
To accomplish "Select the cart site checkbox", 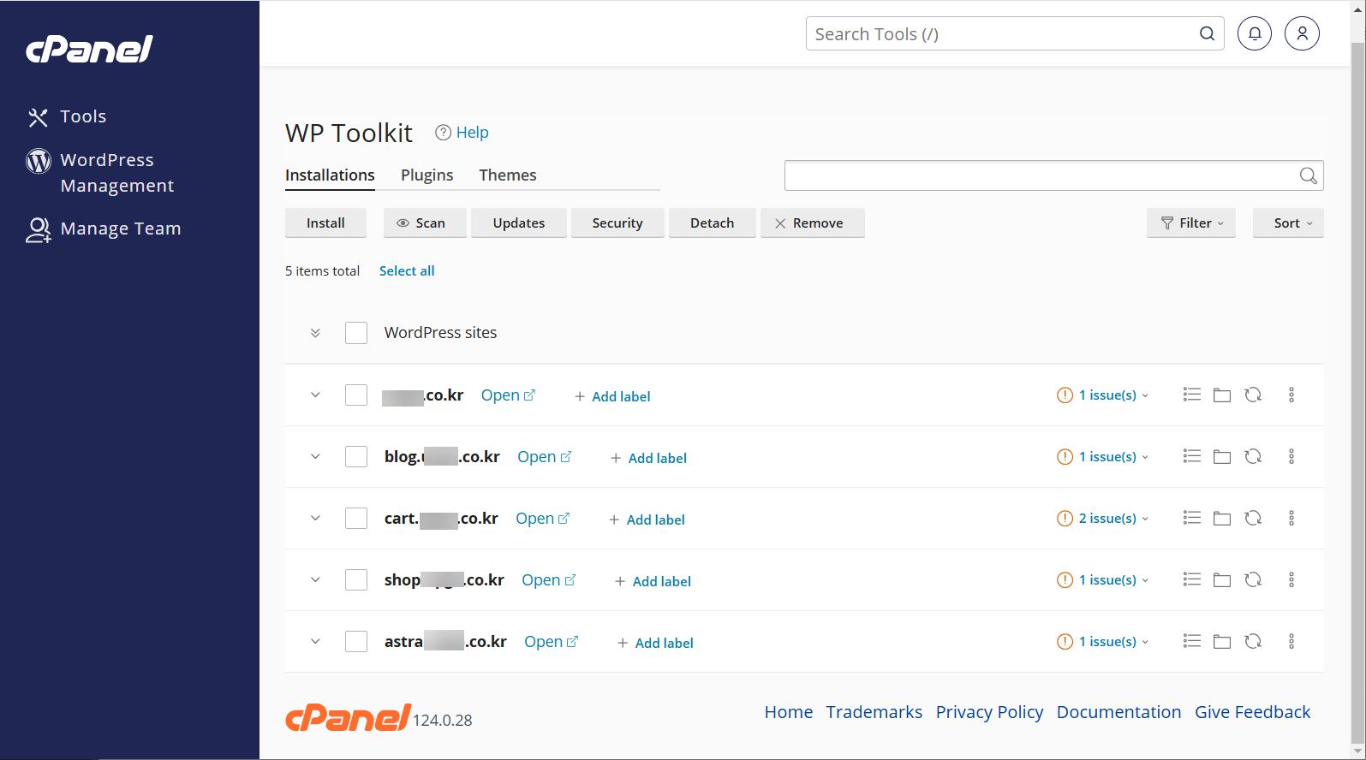I will pos(356,518).
